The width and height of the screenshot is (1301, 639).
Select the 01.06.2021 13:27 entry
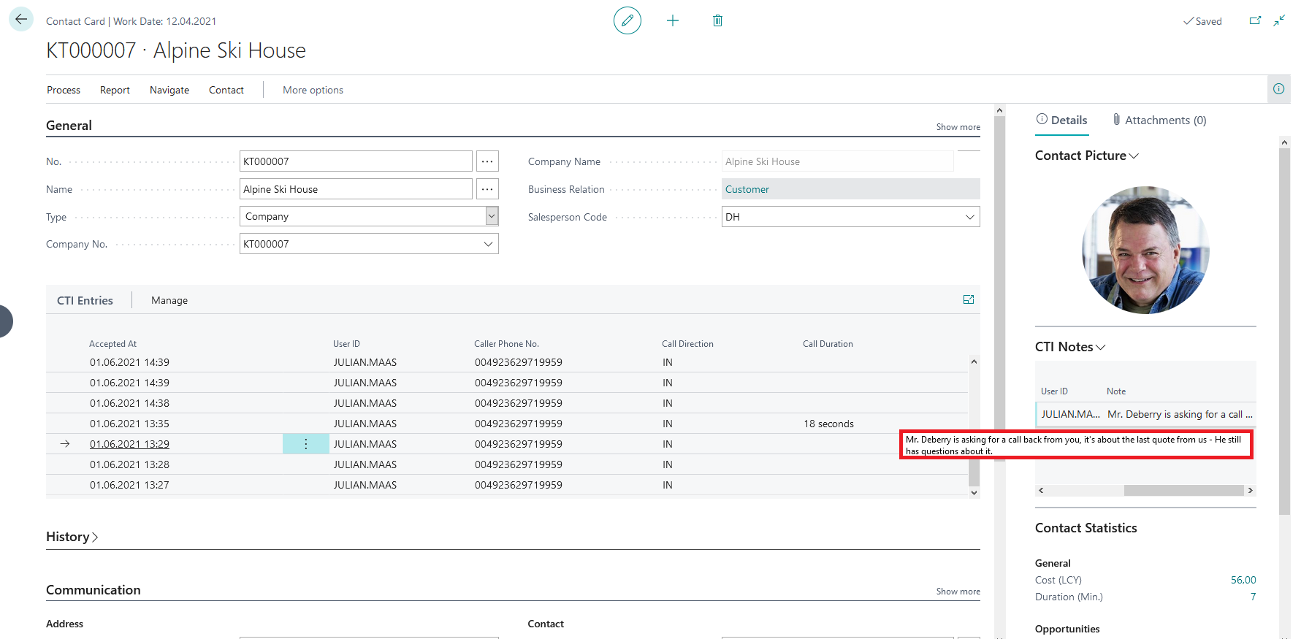click(x=129, y=485)
